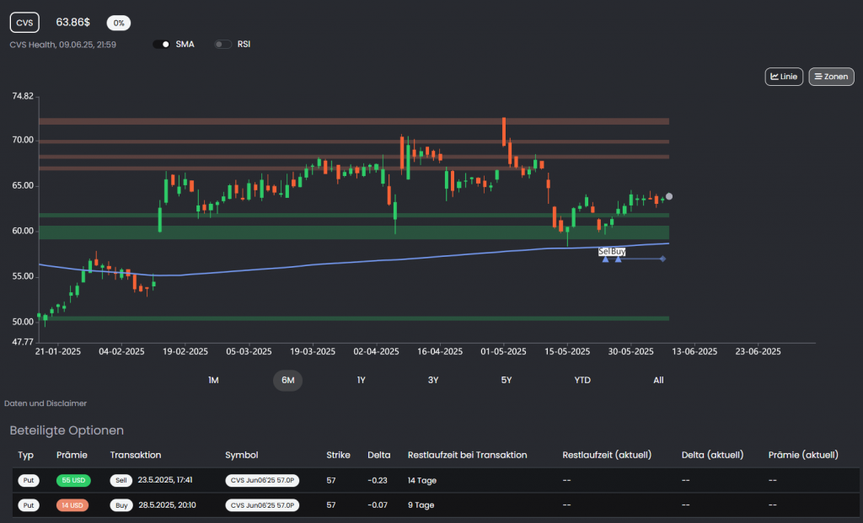Click the Typ column header
This screenshot has height=523, width=863.
tap(26, 455)
